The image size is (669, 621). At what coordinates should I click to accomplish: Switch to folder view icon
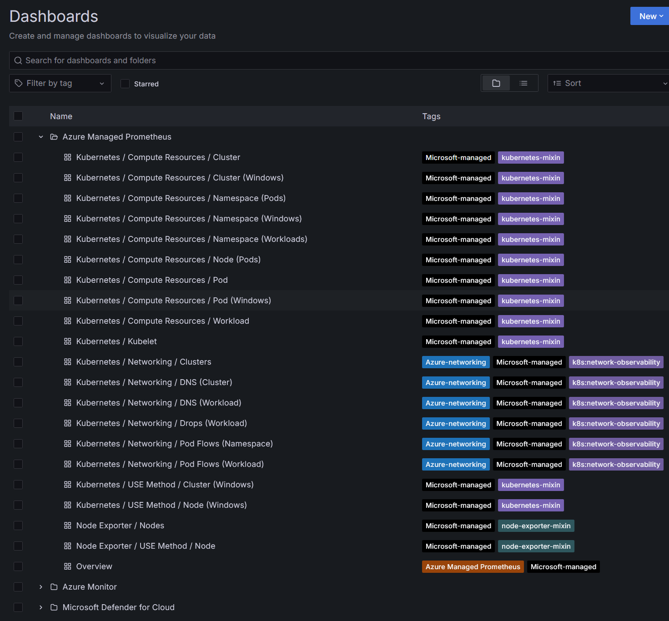pos(496,83)
